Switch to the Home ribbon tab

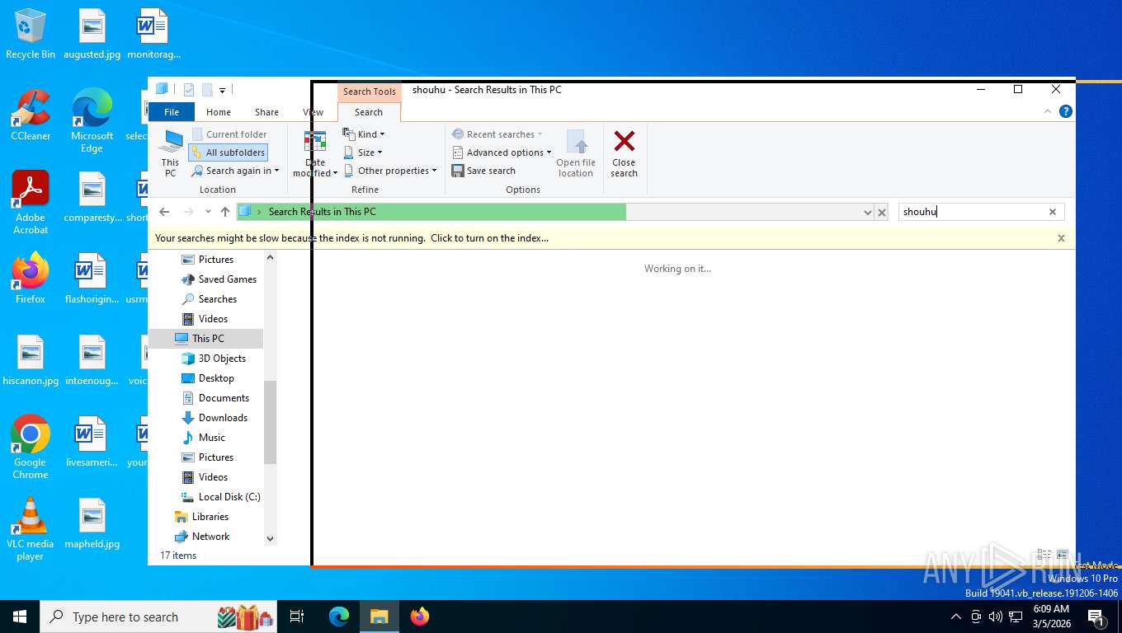point(219,112)
